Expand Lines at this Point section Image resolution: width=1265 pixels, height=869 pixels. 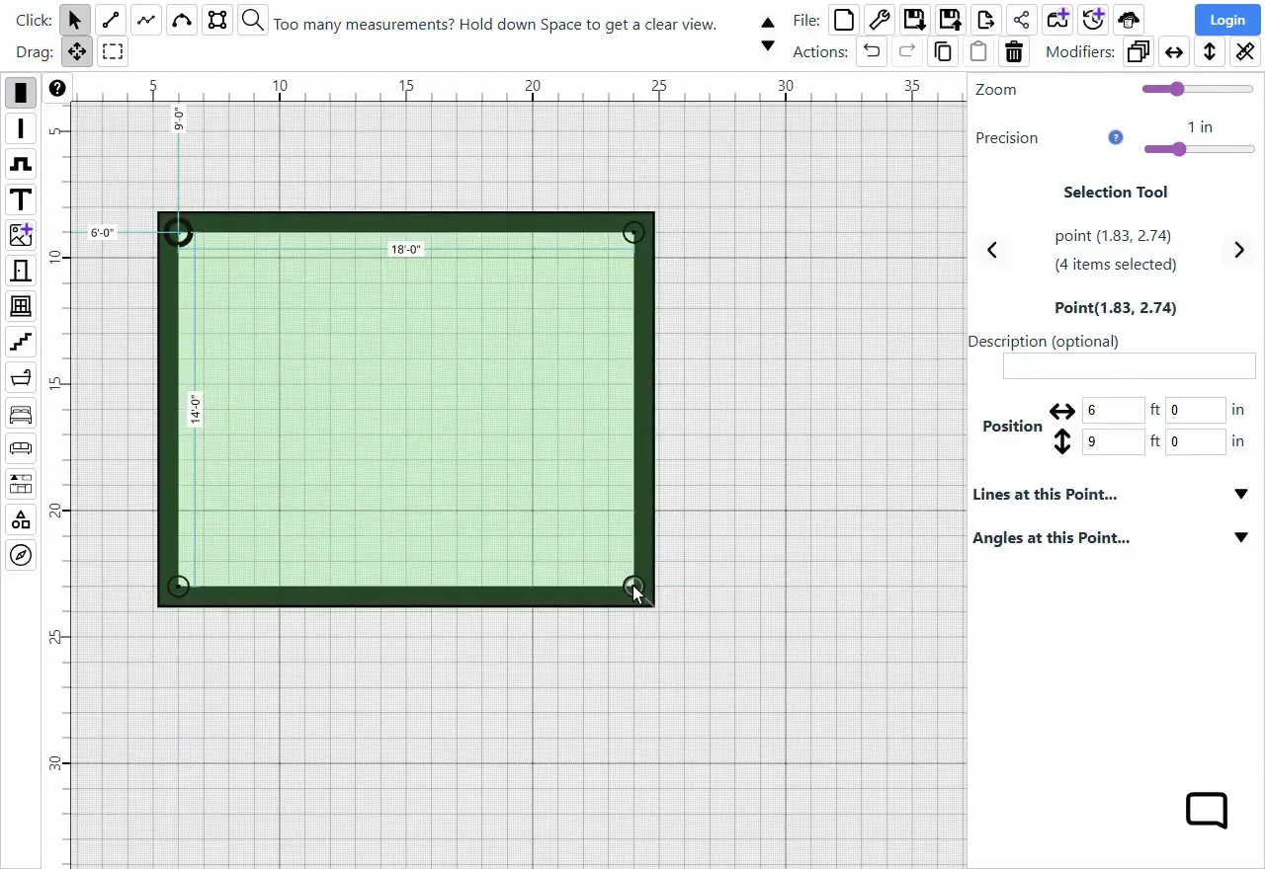1242,494
